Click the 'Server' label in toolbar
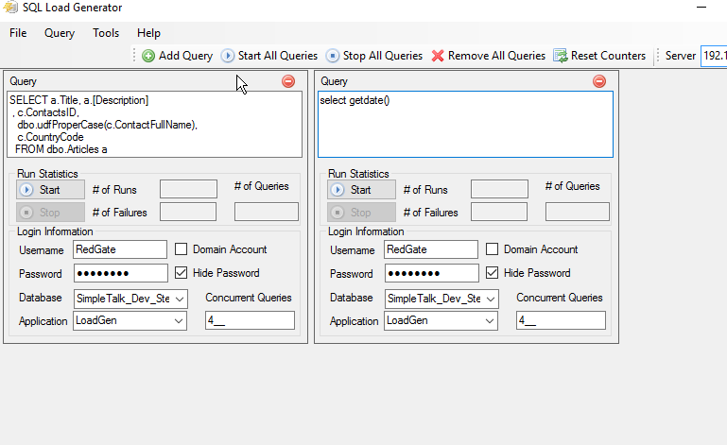Screen dimensions: 727x445 coord(680,56)
